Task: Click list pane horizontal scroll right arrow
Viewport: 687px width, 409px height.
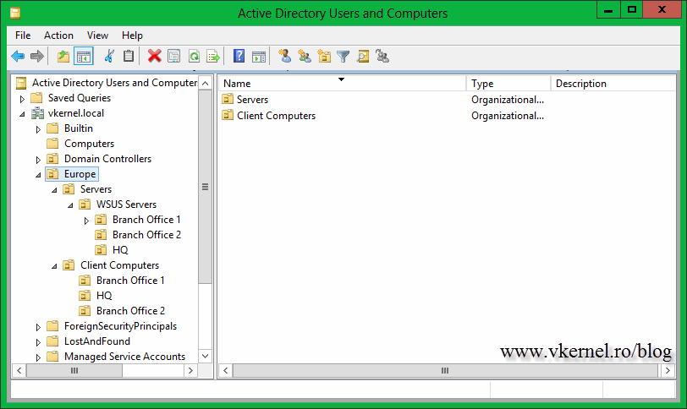Action: [x=668, y=370]
